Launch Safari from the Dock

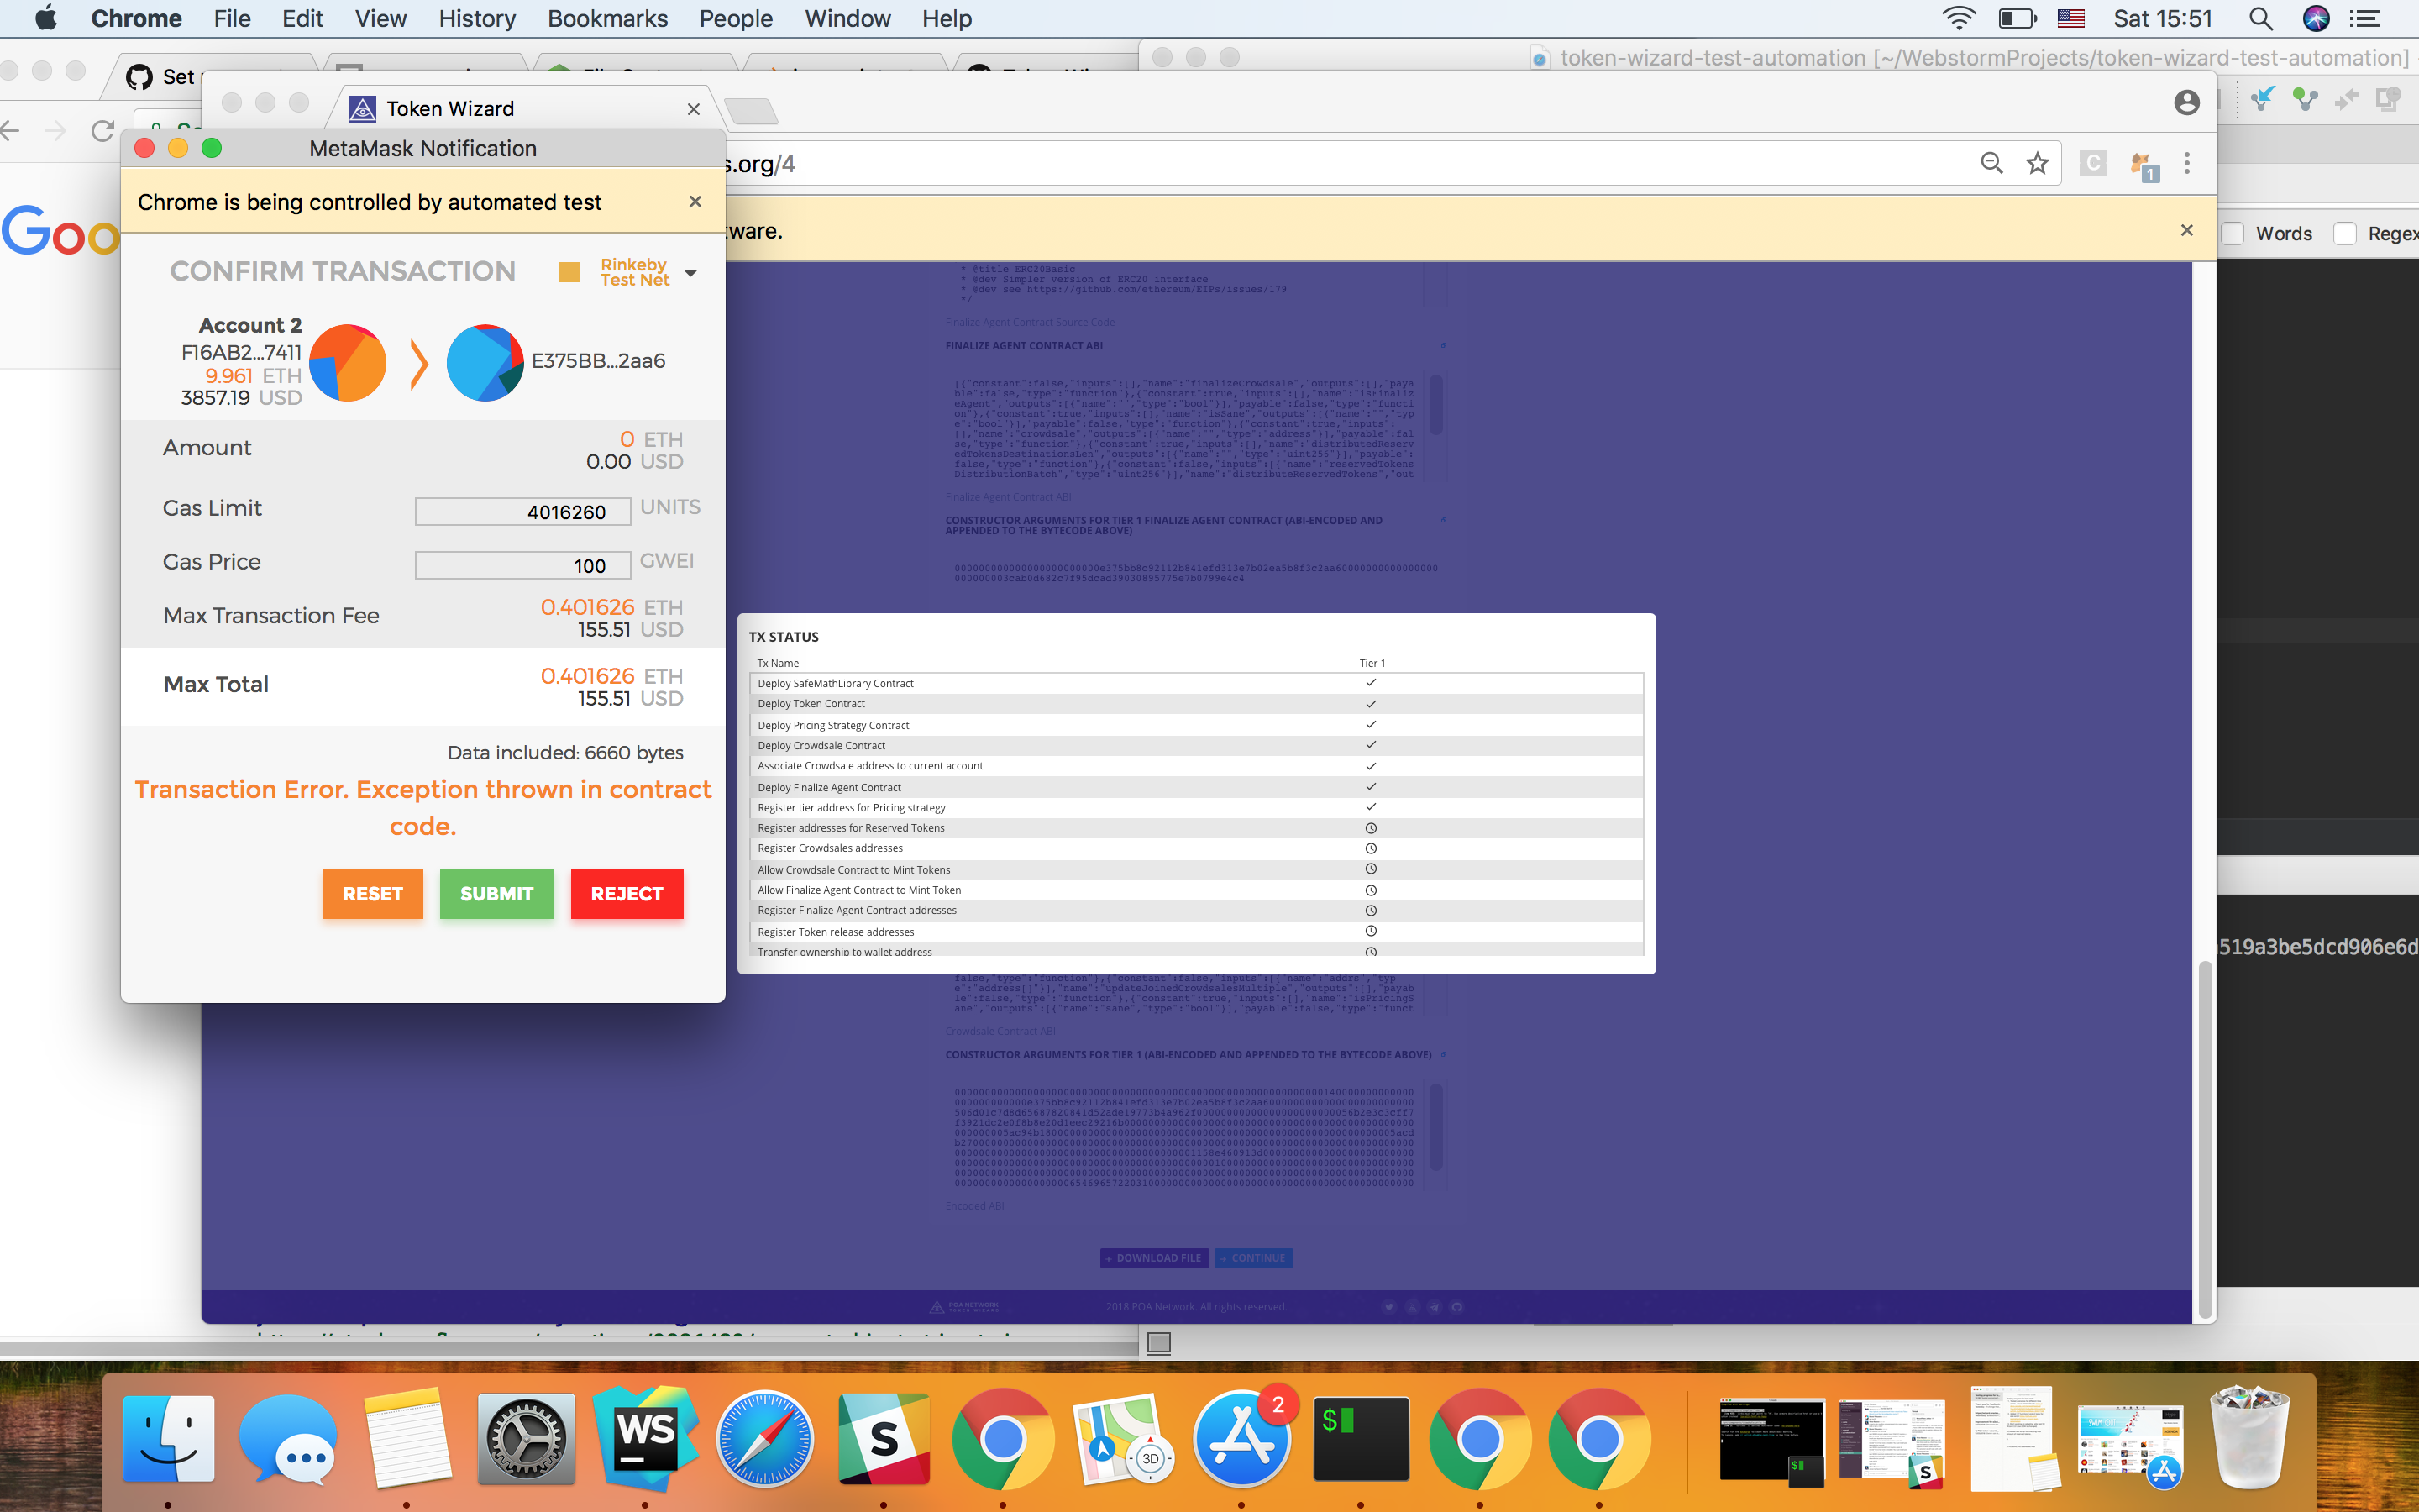coord(764,1439)
